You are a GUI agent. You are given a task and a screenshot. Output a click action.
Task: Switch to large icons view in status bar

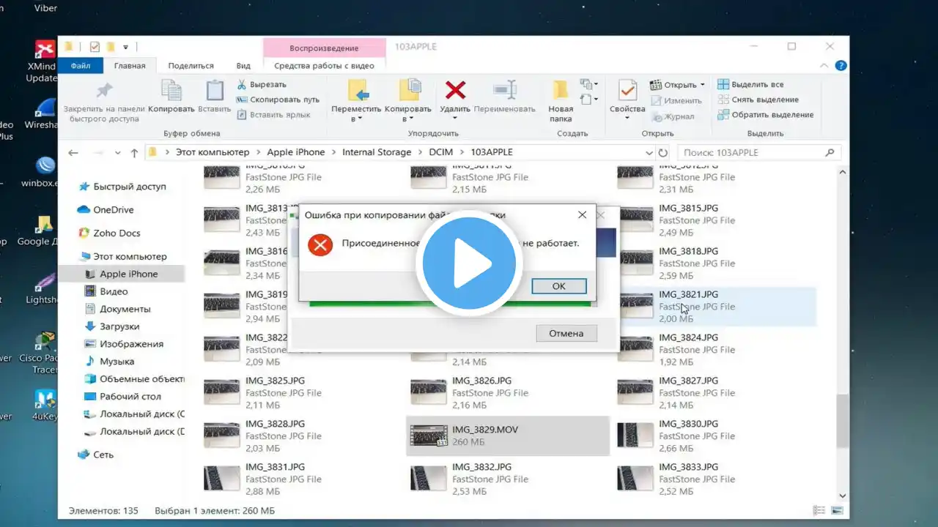tap(836, 510)
